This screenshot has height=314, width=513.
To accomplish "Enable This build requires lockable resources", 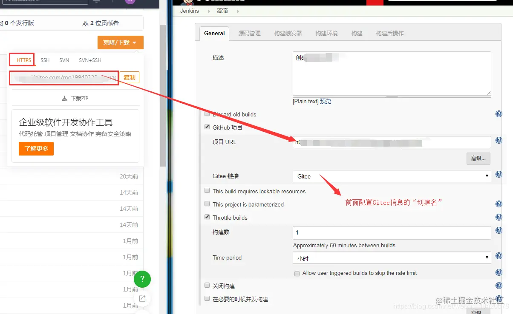I will click(207, 191).
